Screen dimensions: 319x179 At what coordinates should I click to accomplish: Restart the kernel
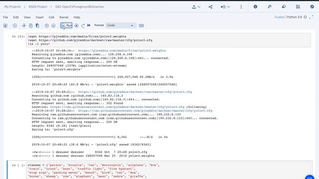coord(83,25)
